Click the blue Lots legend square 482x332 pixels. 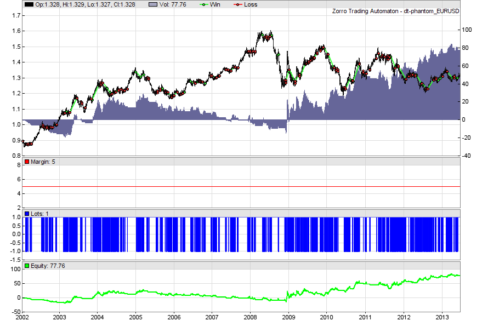[x=27, y=213]
